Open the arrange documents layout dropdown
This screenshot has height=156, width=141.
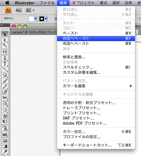click(30, 10)
